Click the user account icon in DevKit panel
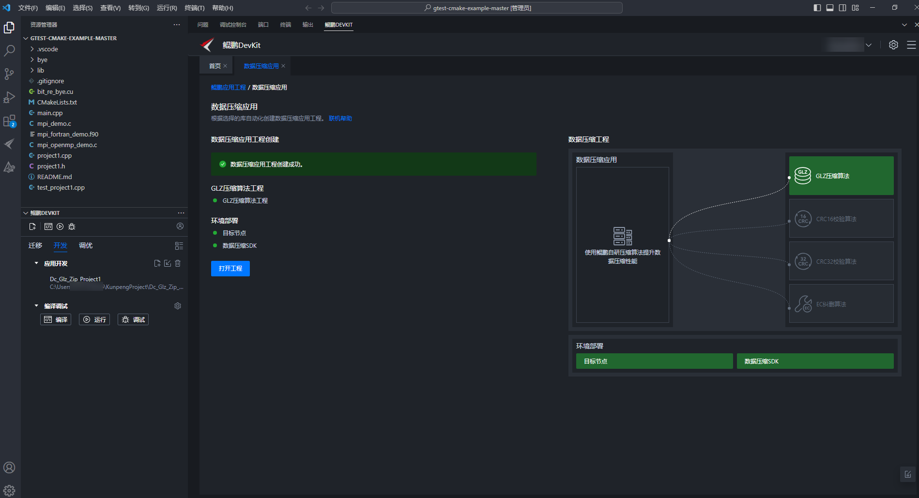This screenshot has height=498, width=919. pyautogui.click(x=180, y=226)
